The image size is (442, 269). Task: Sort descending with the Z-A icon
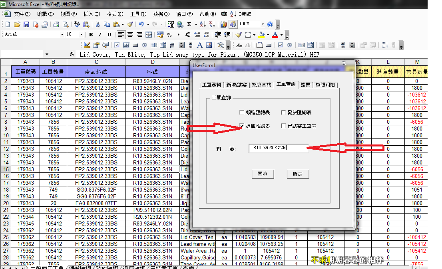tap(212, 24)
